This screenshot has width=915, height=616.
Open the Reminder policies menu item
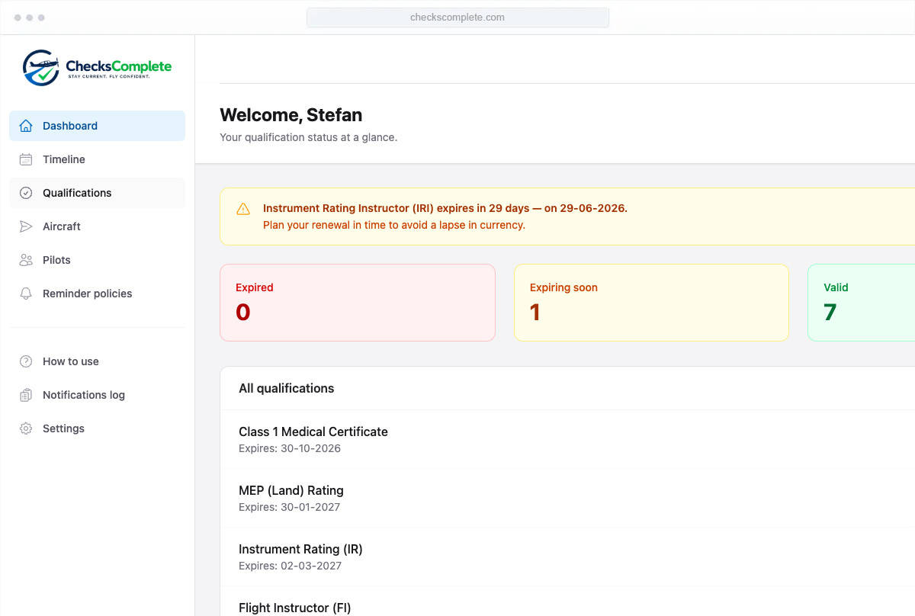(97, 294)
